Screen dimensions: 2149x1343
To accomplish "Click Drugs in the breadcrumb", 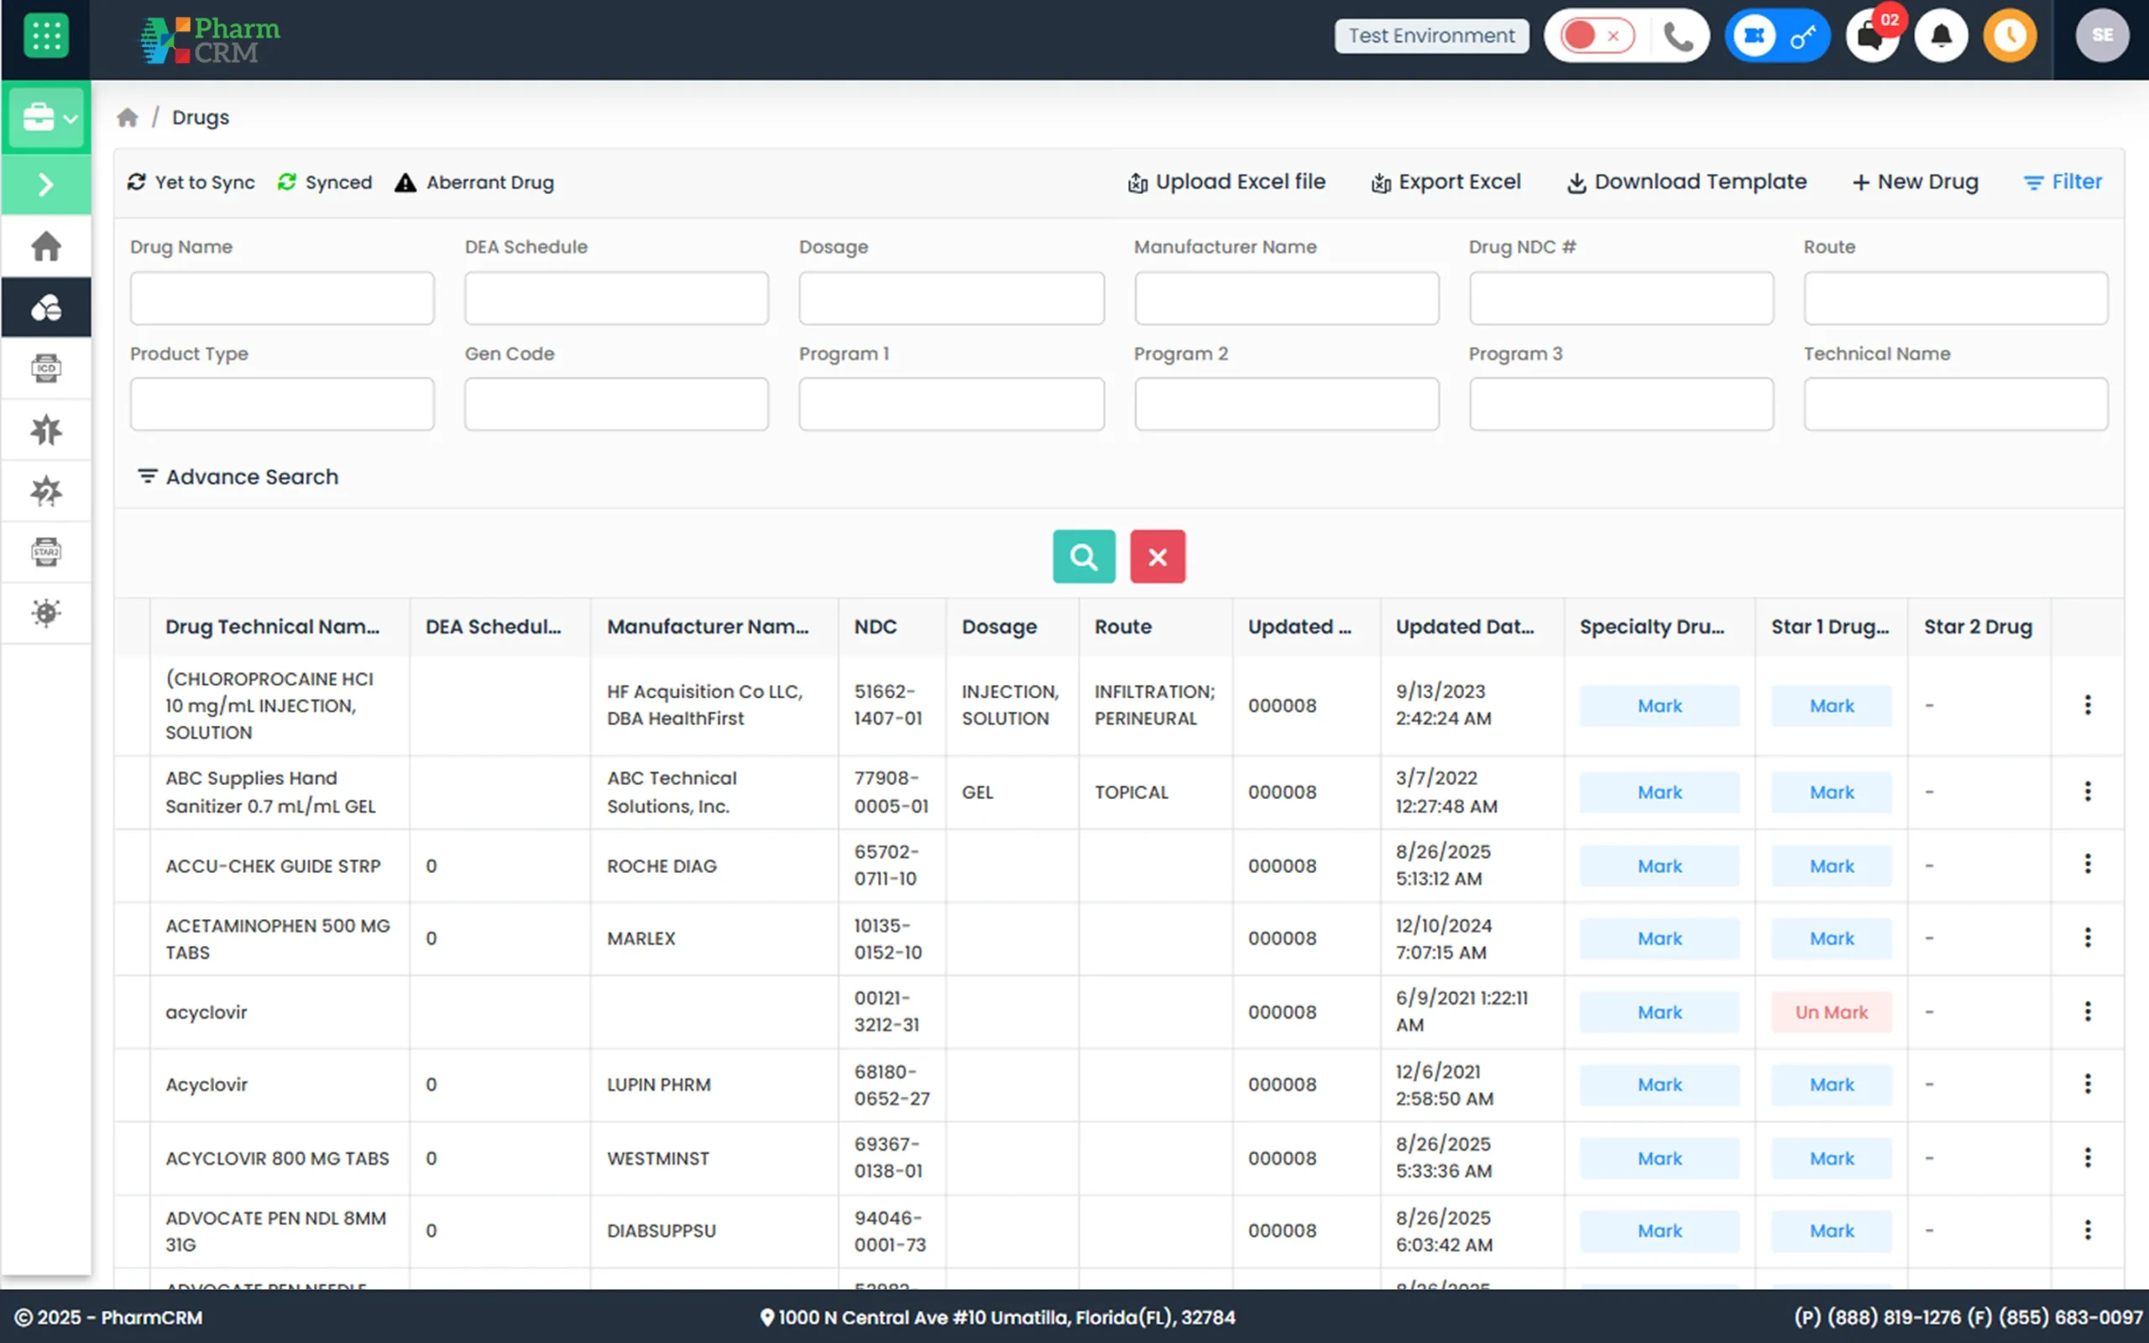I will 201,118.
